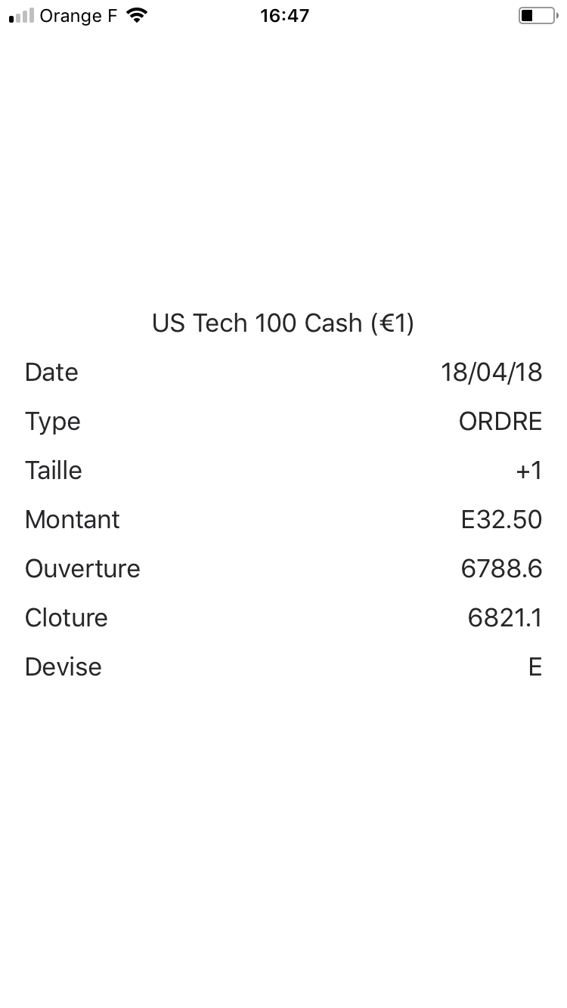Tap the Cloture row label
This screenshot has height=1008, width=567.
tap(66, 618)
